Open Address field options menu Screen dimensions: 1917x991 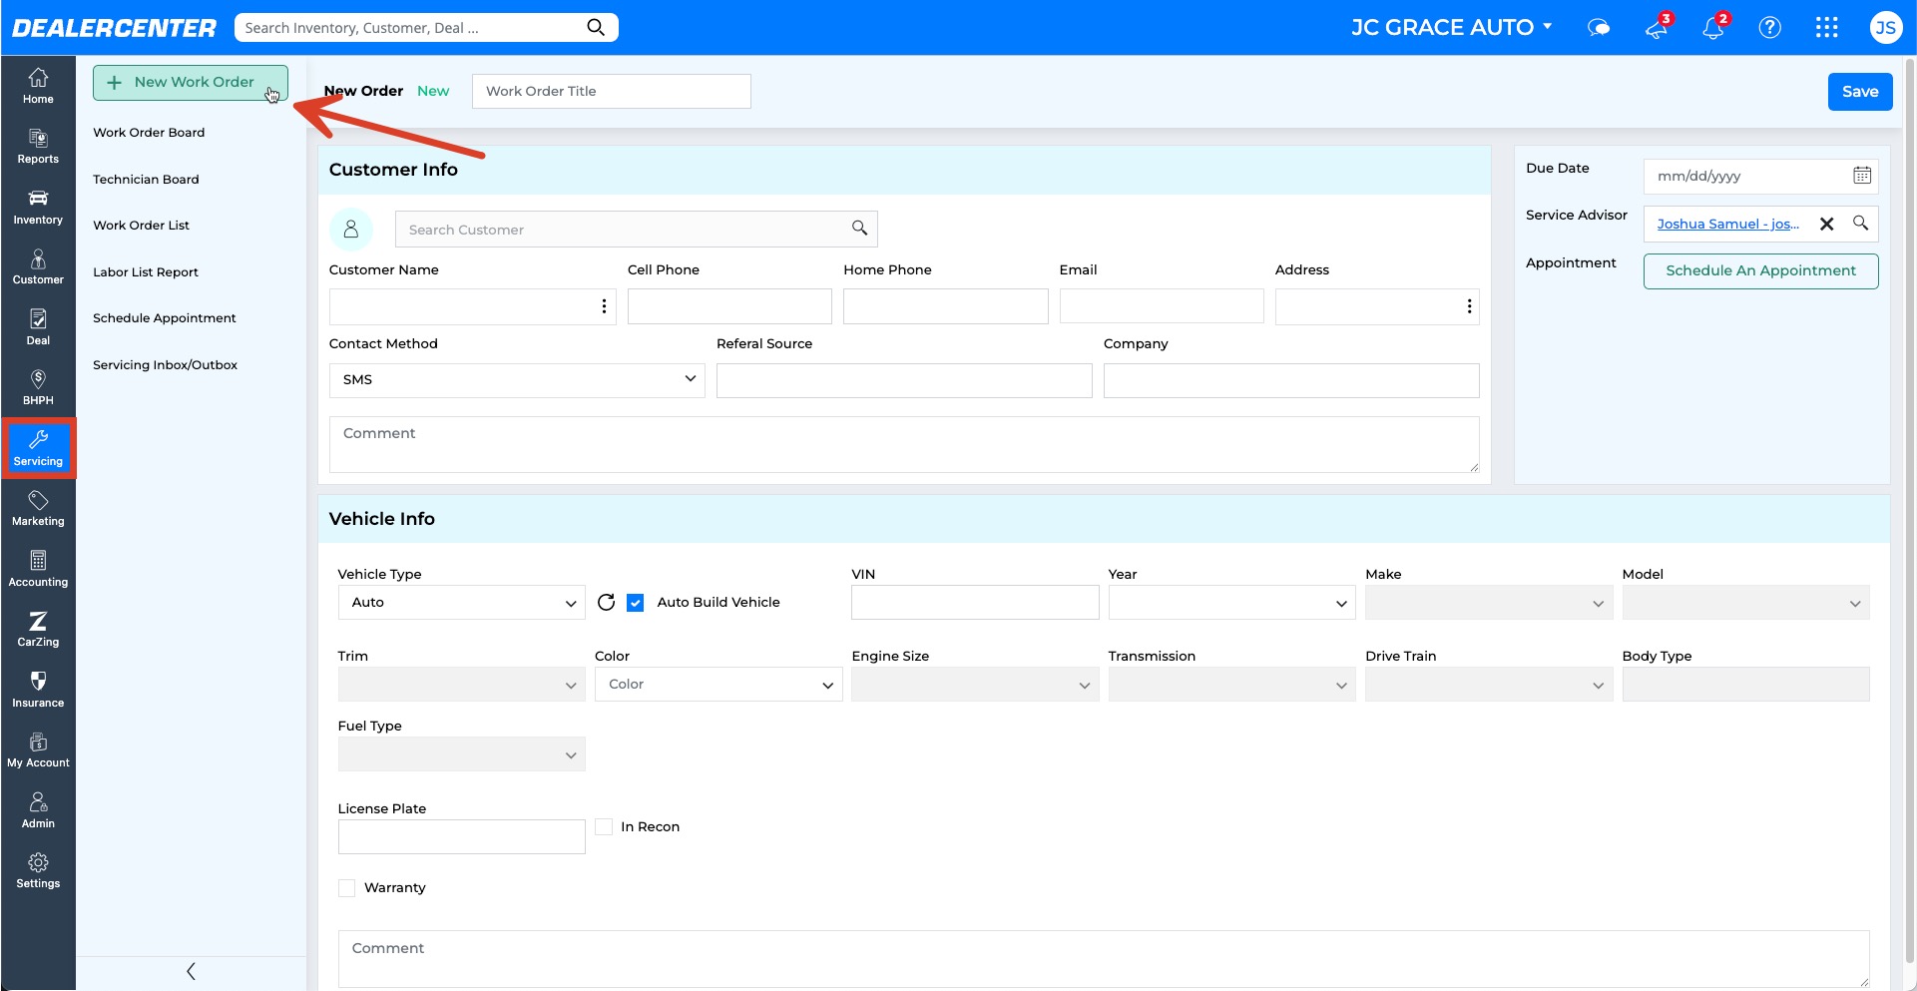[1469, 306]
